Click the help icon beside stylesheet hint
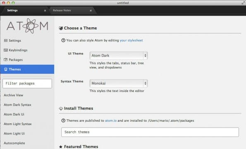This screenshot has height=149, width=246. [x=63, y=40]
